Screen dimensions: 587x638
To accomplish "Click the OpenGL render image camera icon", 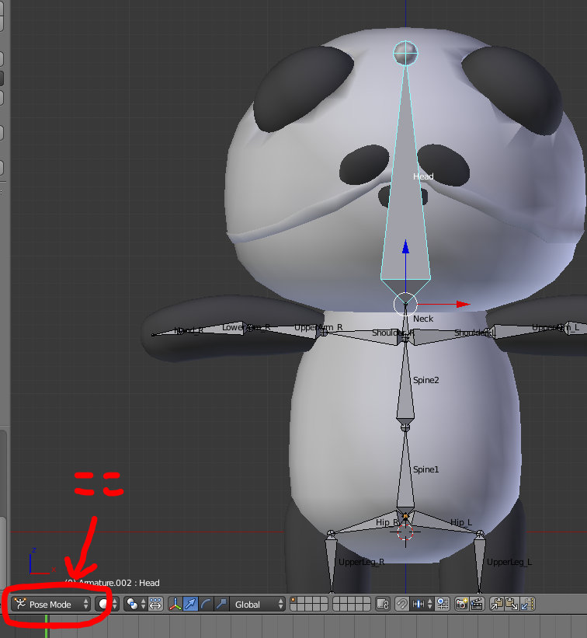I will pos(461,605).
